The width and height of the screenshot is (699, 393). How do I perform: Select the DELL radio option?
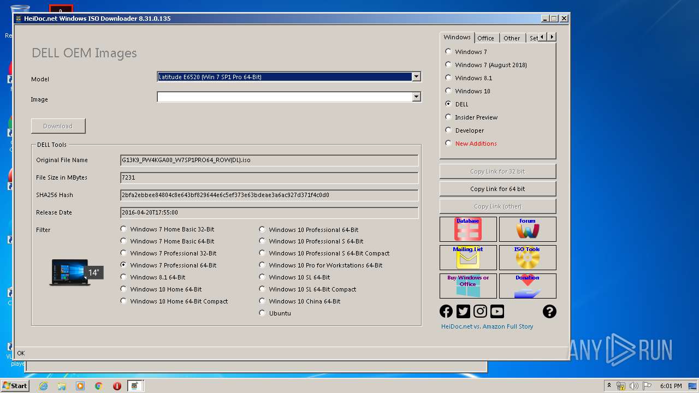click(457, 104)
